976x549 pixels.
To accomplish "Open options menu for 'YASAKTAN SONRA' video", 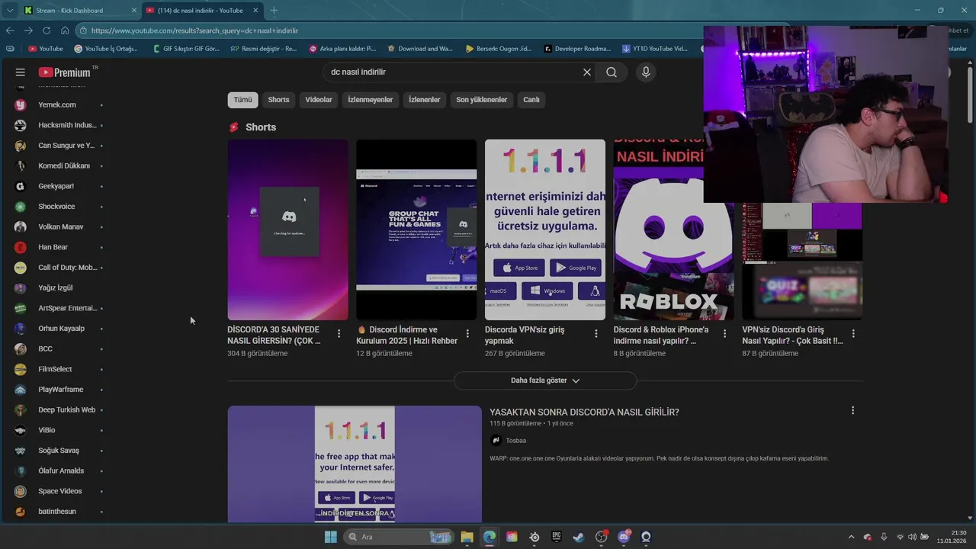I will 852,410.
